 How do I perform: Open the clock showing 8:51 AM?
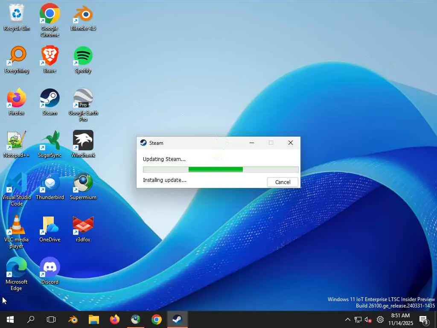[x=400, y=319]
